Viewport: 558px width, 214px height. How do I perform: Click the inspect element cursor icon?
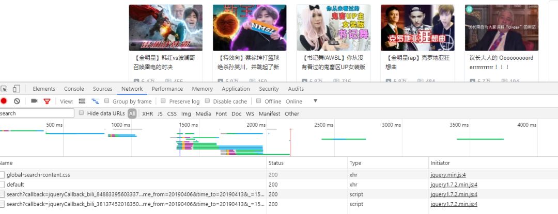click(4, 89)
